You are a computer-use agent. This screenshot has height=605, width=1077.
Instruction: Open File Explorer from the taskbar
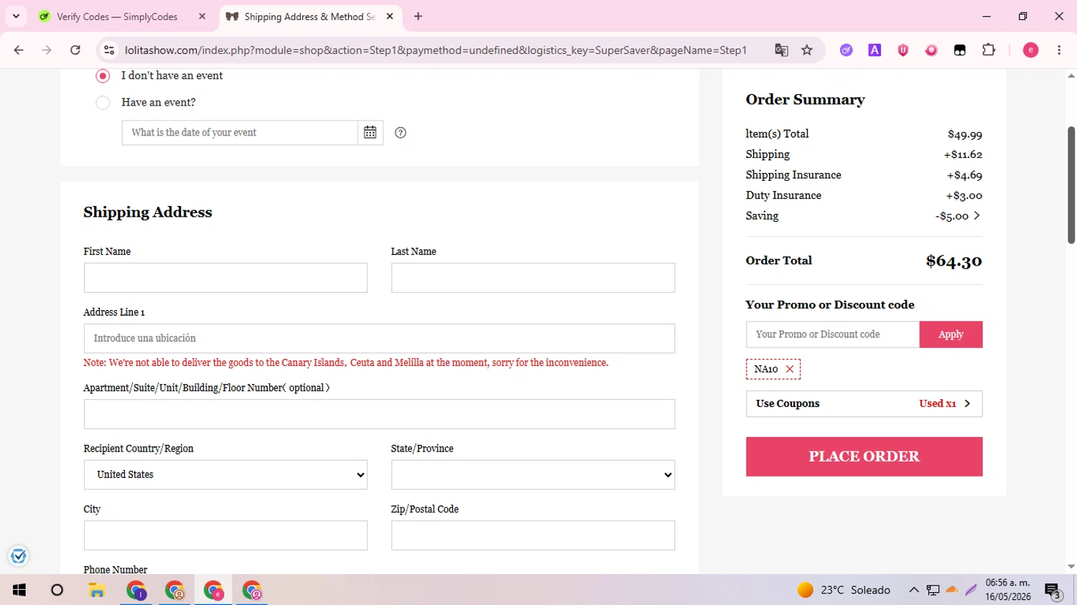96,590
